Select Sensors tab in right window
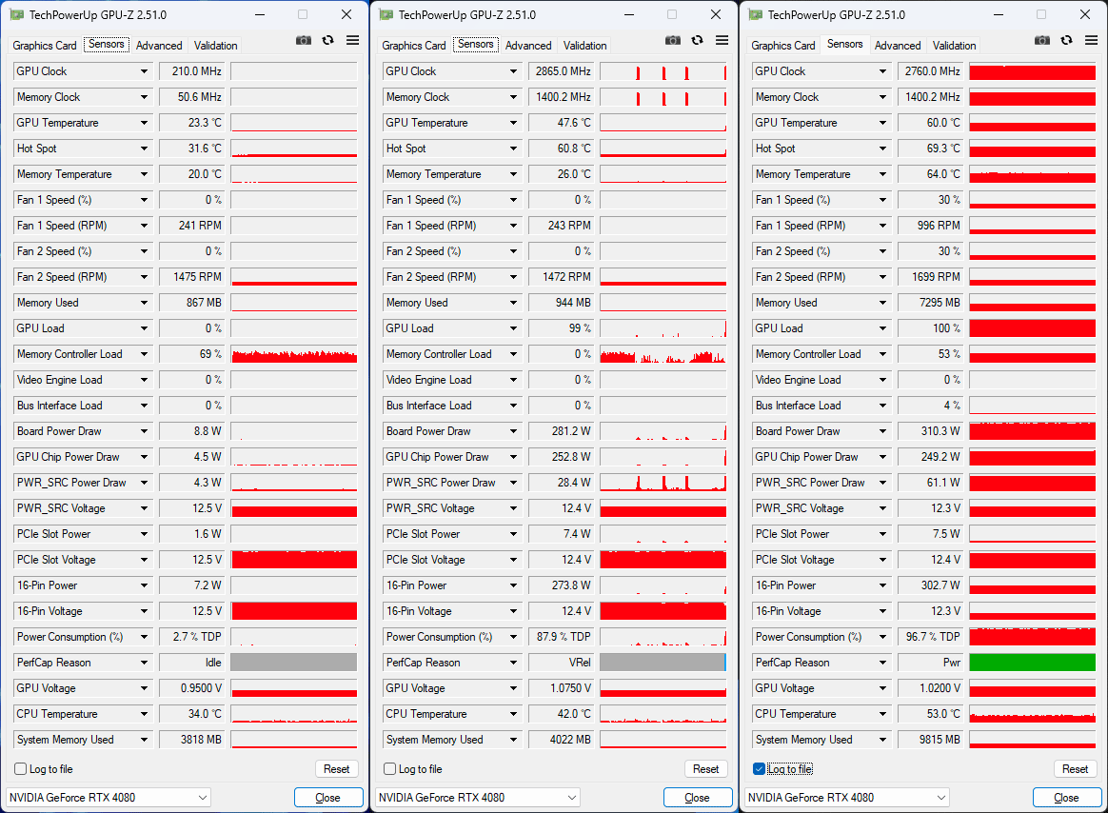1108x813 pixels. (845, 44)
